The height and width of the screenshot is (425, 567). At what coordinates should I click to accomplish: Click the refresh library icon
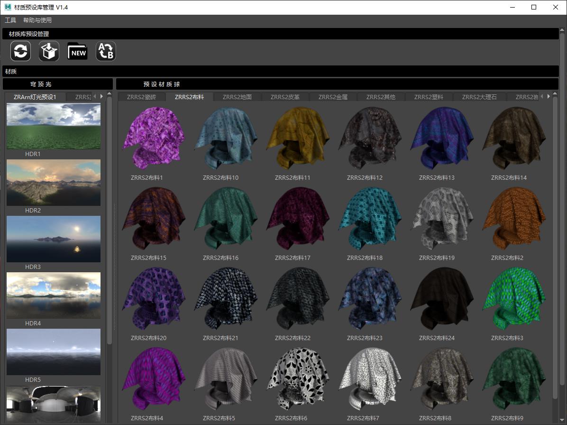(x=20, y=51)
